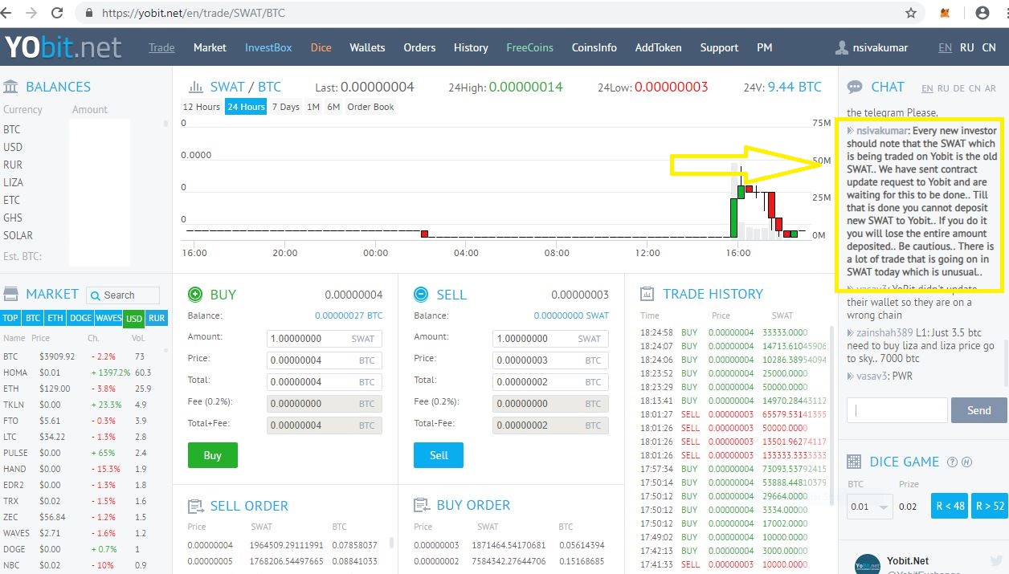
Task: Click the green Buy button
Action: (213, 455)
